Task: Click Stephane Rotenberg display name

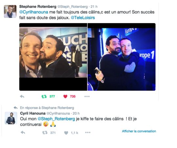Action: 38,7
